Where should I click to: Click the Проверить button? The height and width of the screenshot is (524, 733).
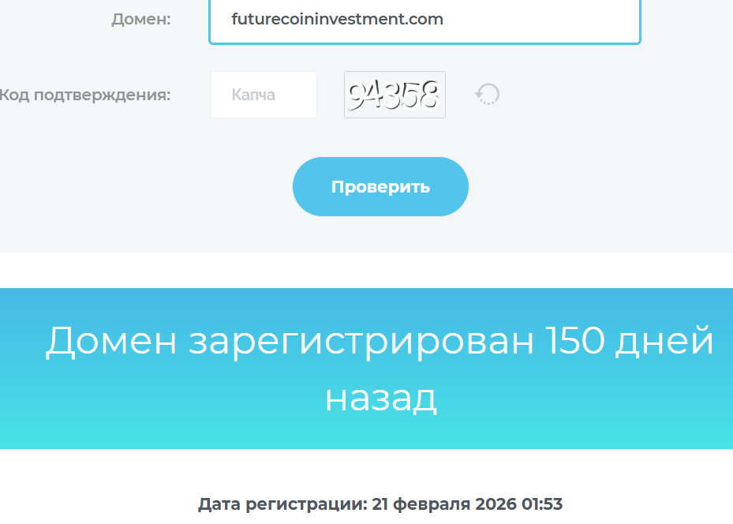(380, 186)
